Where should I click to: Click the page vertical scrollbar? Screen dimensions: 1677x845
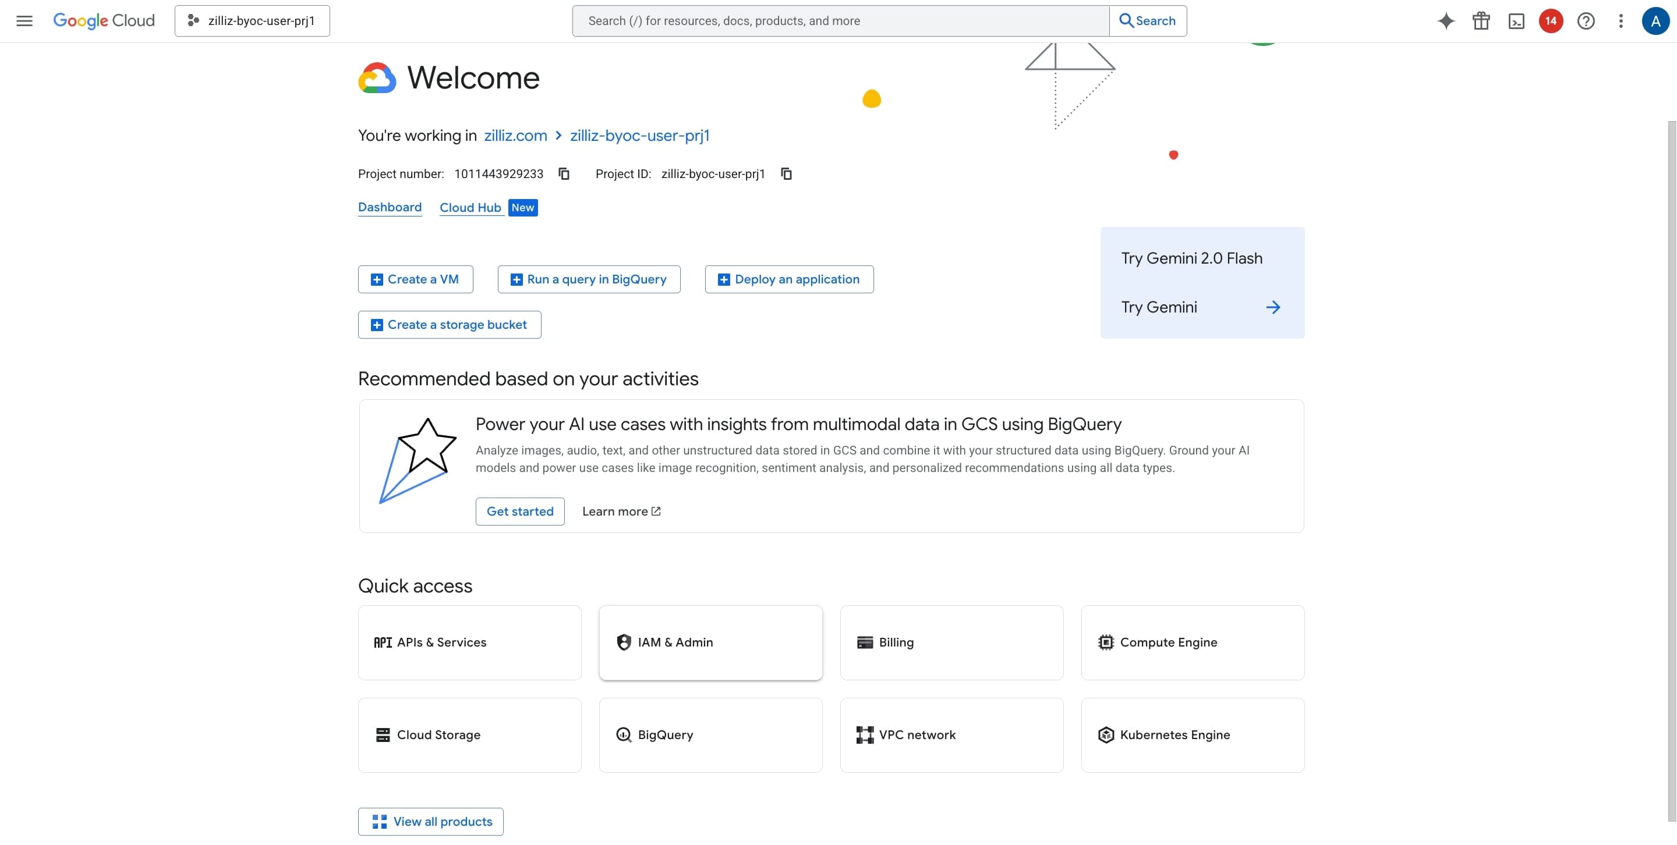click(1671, 471)
